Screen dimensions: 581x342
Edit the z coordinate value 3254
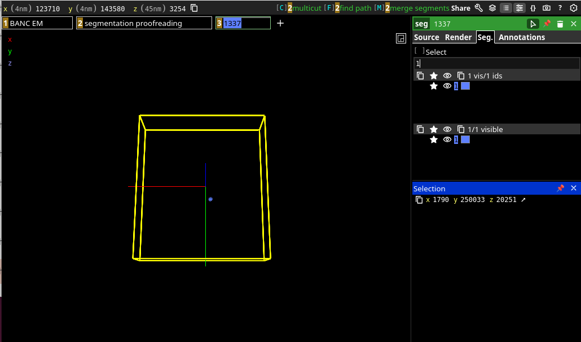click(x=178, y=8)
